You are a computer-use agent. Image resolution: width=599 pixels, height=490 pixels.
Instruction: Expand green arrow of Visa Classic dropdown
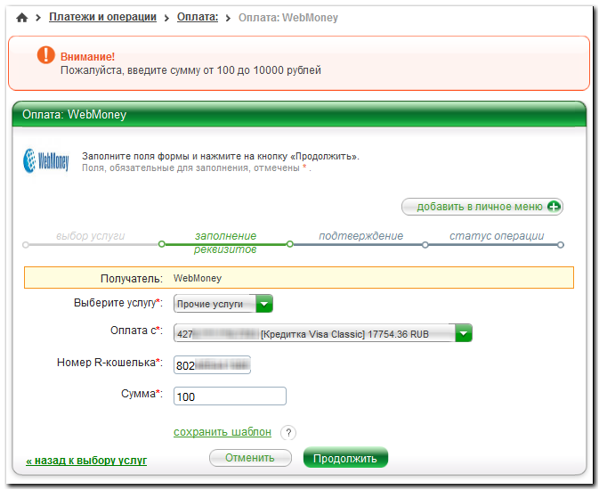pyautogui.click(x=464, y=333)
